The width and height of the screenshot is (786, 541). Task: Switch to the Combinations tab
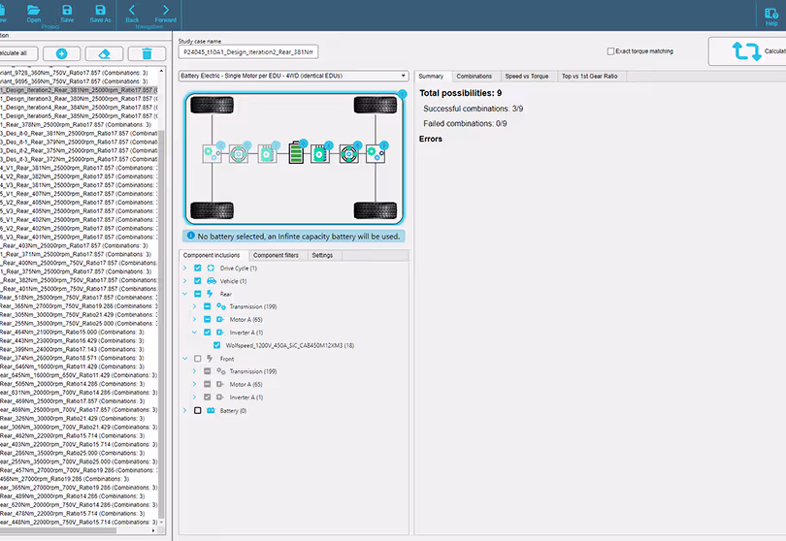(475, 77)
